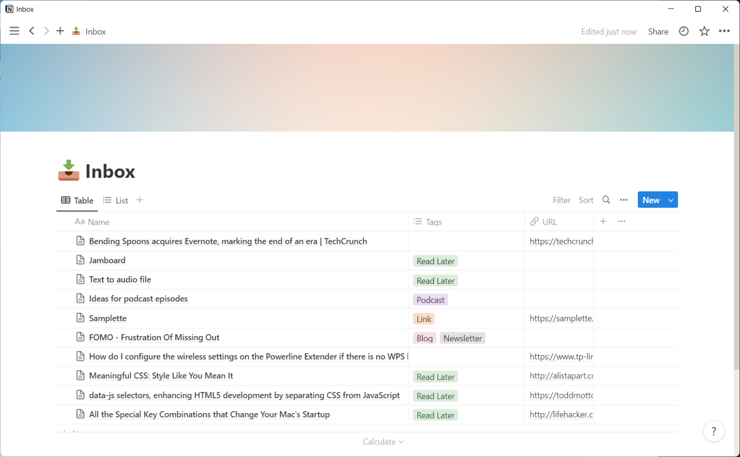Image resolution: width=740 pixels, height=457 pixels.
Task: Click the Read Later tag on Meaningful CSS row
Action: click(x=436, y=377)
